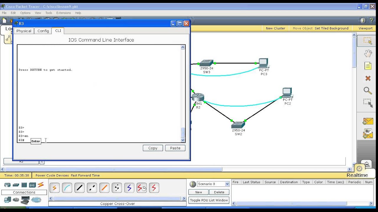Select the Switches device category icon

[x=16, y=185]
